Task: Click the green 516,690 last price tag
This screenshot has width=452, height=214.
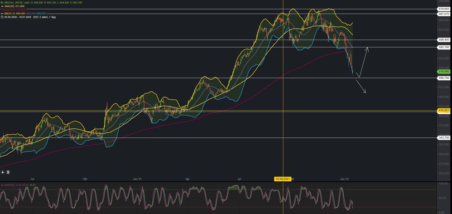Action: (x=443, y=72)
